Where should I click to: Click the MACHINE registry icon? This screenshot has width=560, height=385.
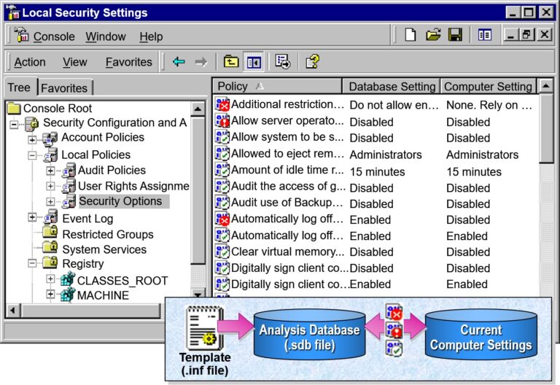pos(67,295)
